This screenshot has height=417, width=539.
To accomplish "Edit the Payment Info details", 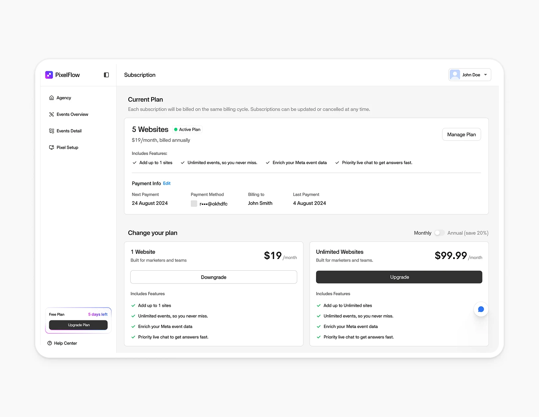I will coord(167,183).
